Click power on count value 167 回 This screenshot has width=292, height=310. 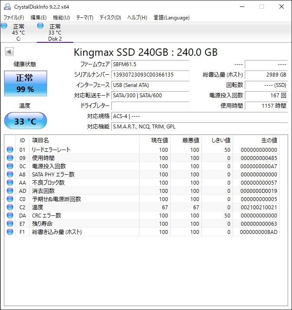(x=266, y=96)
